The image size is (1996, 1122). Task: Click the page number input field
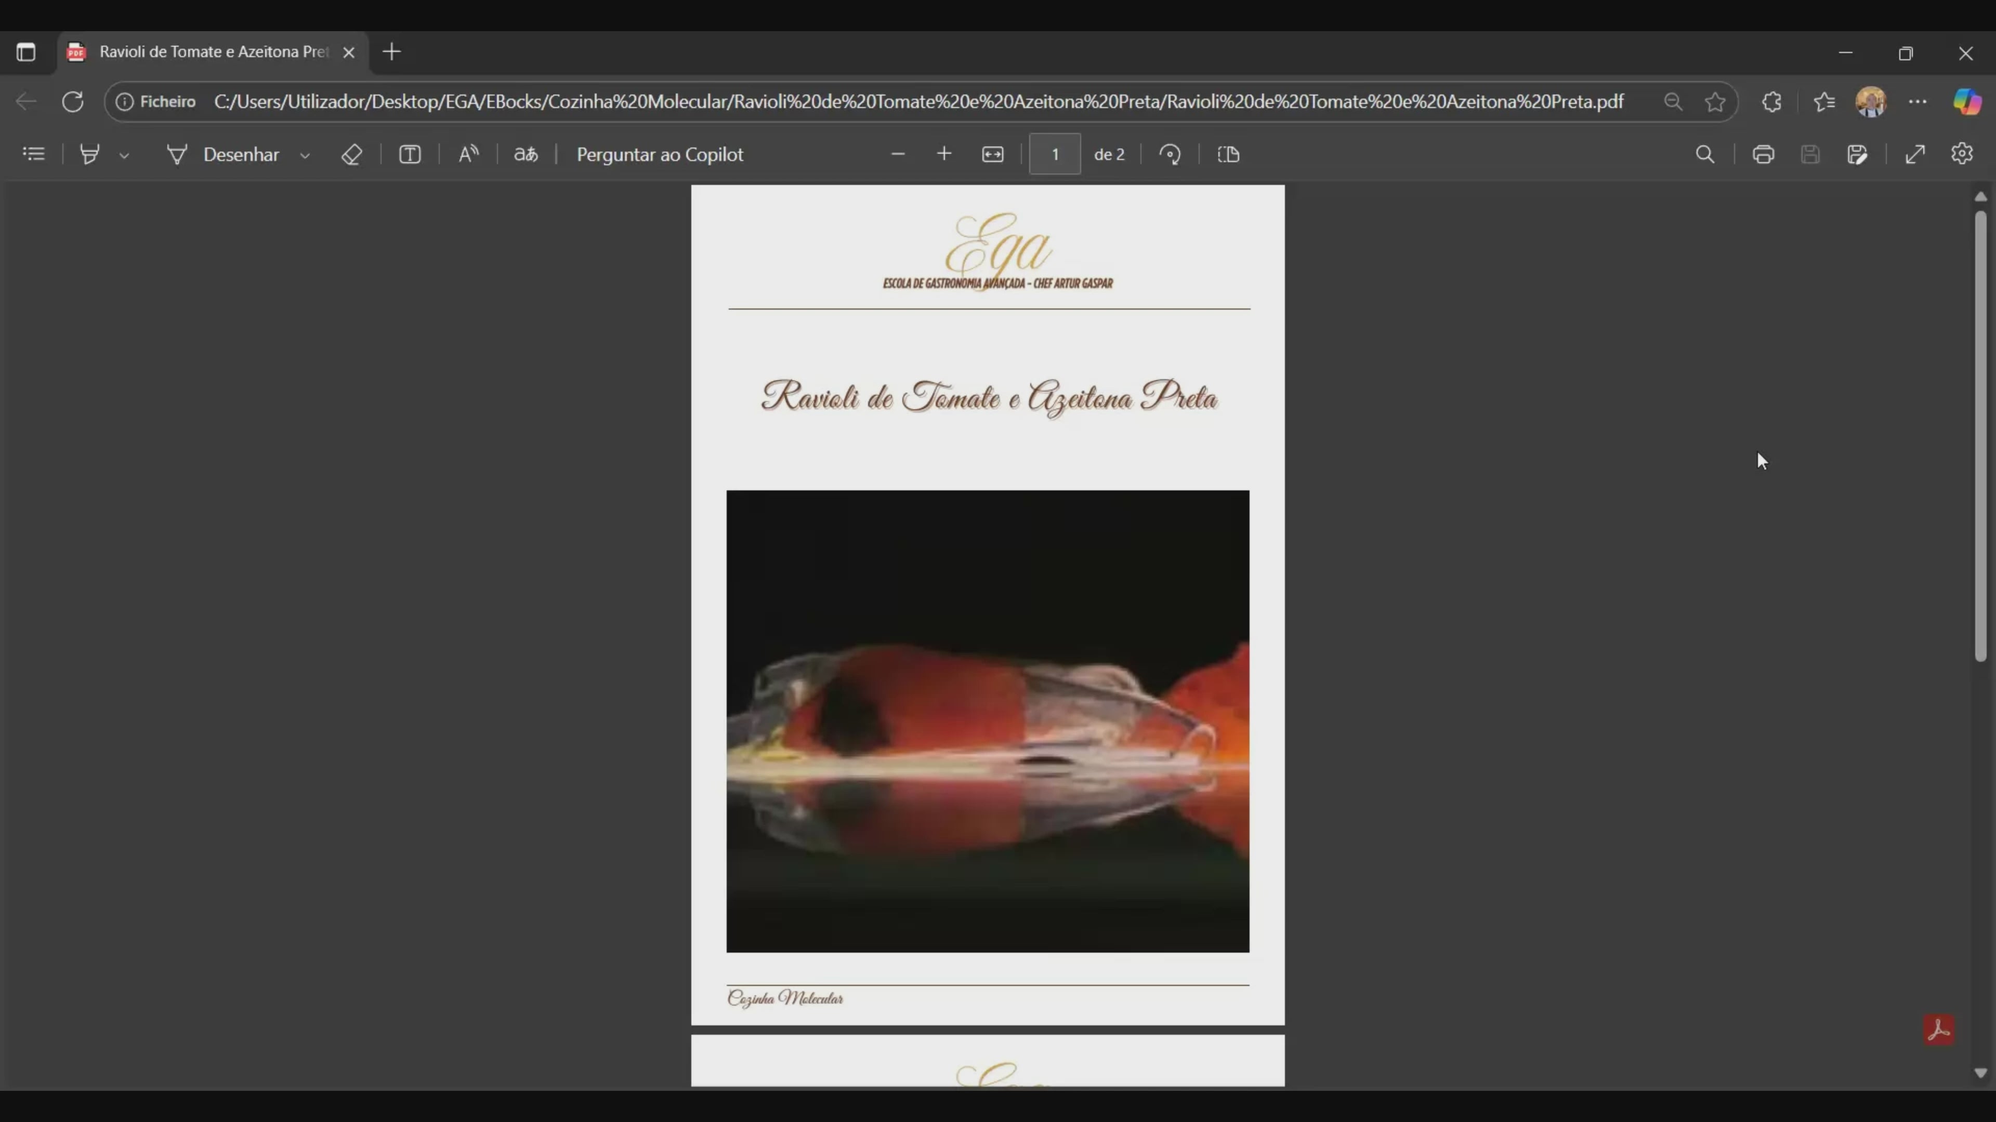(1055, 154)
